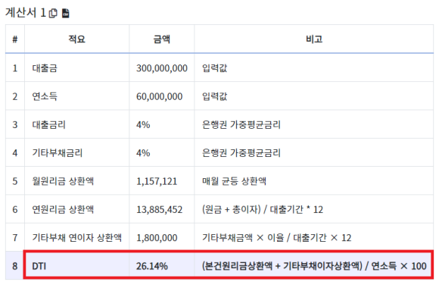Download 계산서 1 as CSV file icon
The width and height of the screenshot is (439, 285).
coord(66,13)
